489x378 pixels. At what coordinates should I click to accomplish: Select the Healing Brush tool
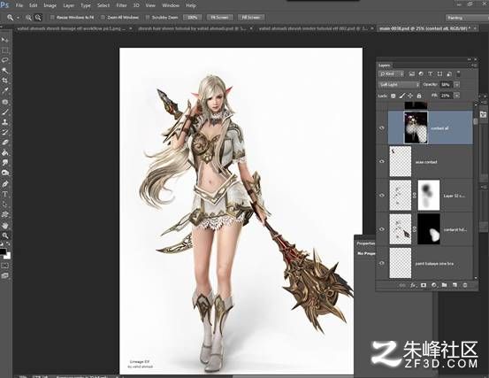(x=4, y=102)
